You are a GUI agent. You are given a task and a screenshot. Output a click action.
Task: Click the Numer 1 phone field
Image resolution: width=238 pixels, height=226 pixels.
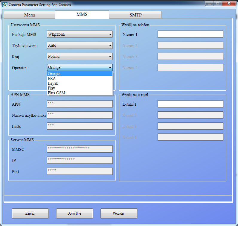pyautogui.click(x=190, y=34)
